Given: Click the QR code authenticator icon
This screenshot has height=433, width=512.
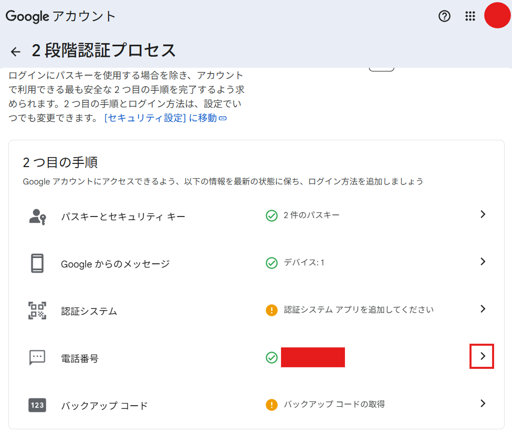Looking at the screenshot, I should pos(37,311).
